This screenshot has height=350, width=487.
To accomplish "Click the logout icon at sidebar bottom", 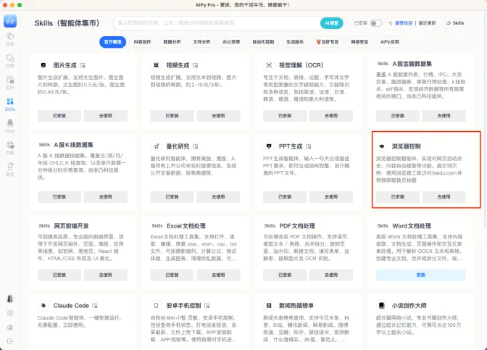I will (x=10, y=341).
